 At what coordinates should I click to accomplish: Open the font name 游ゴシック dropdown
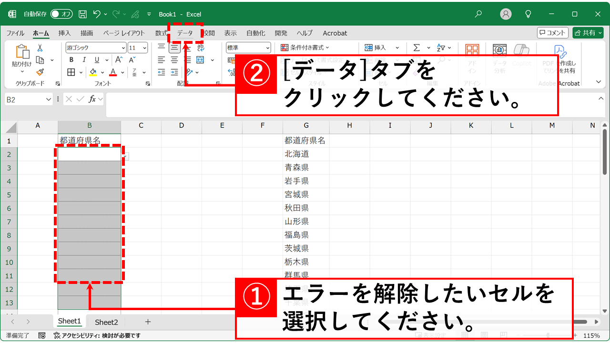click(x=123, y=48)
